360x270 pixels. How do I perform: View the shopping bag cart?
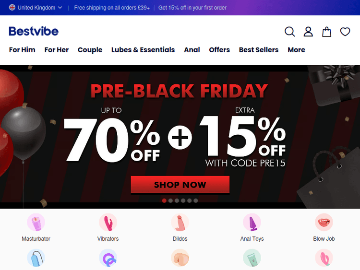(326, 32)
